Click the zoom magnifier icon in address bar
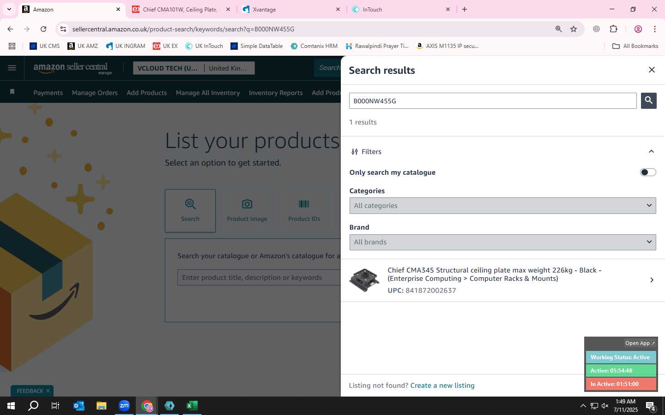 pos(558,29)
